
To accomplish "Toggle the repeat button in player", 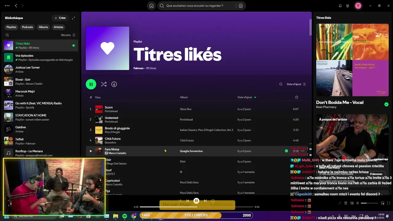I will pos(213,201).
